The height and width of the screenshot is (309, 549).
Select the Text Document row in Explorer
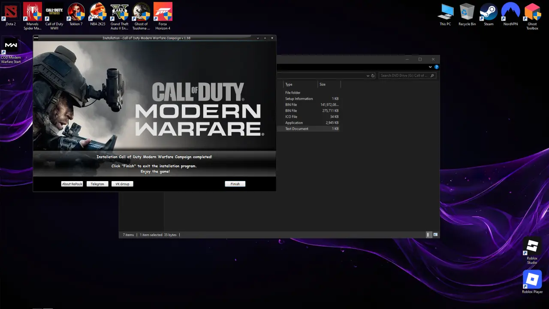(308, 129)
